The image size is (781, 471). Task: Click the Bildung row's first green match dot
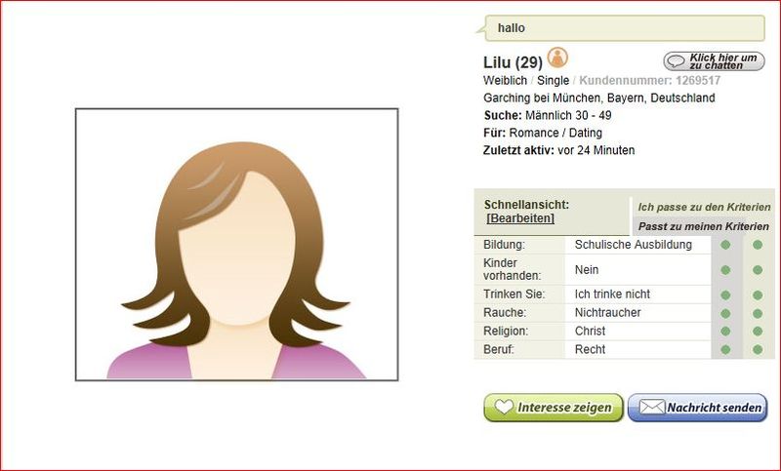click(725, 245)
